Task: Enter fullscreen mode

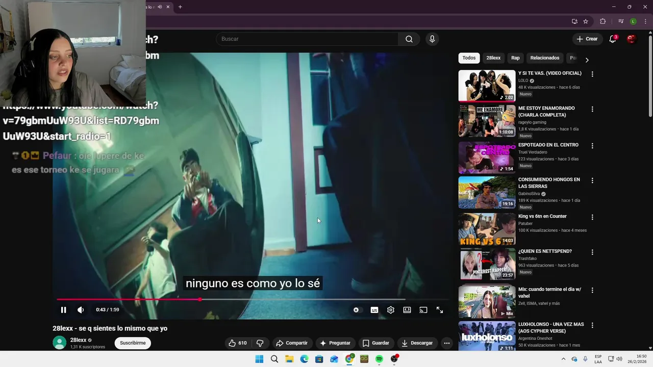Action: pyautogui.click(x=440, y=310)
